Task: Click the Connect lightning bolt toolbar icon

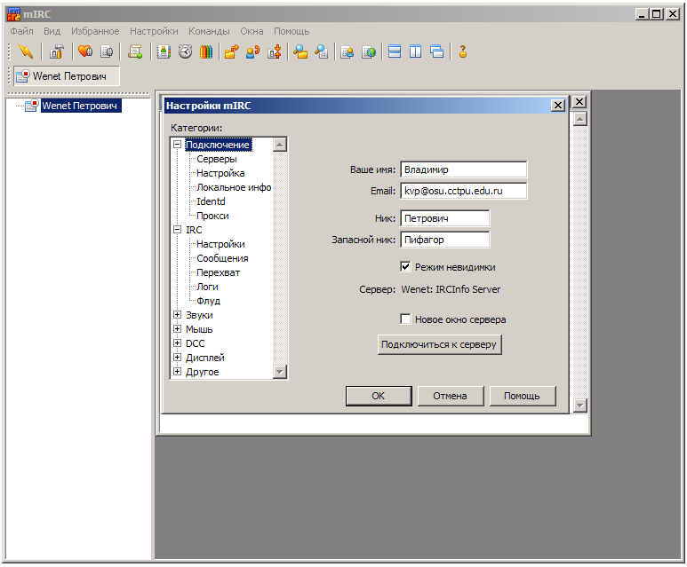Action: [26, 51]
